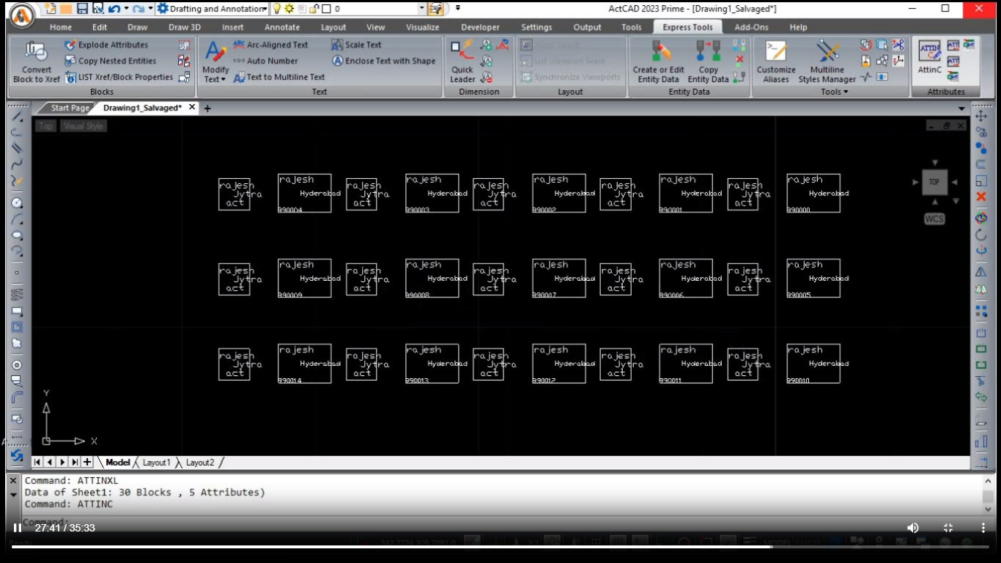The image size is (1001, 563).
Task: Open the Add-Ons ribbon tab
Action: [751, 27]
